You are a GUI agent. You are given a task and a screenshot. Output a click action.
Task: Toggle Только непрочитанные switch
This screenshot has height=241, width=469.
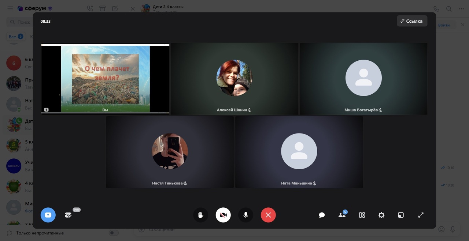114,233
